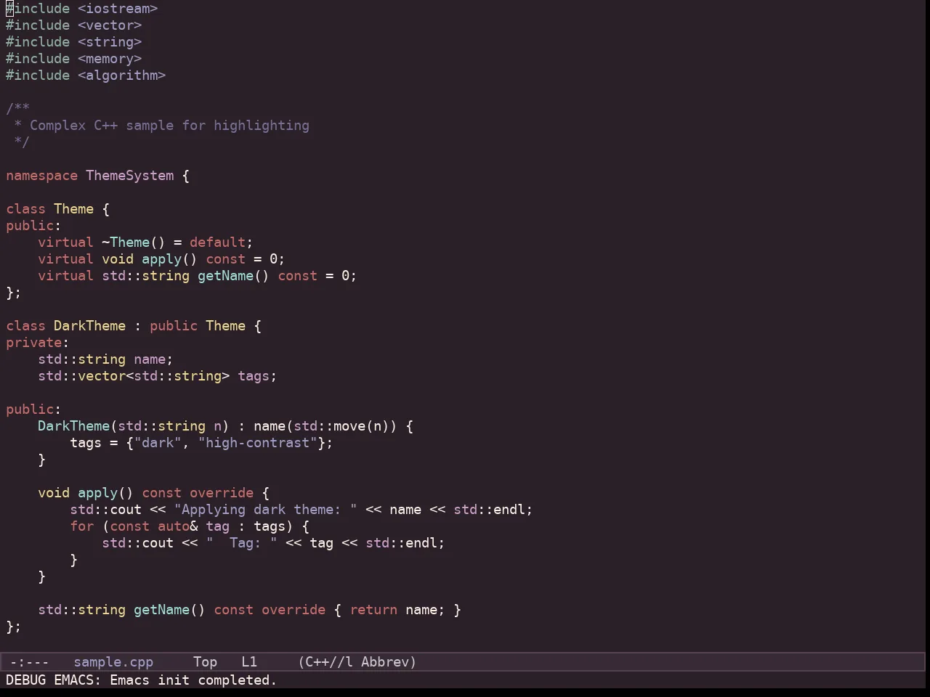Click the Top position indicator in mode line
This screenshot has height=697, width=930.
(205, 662)
